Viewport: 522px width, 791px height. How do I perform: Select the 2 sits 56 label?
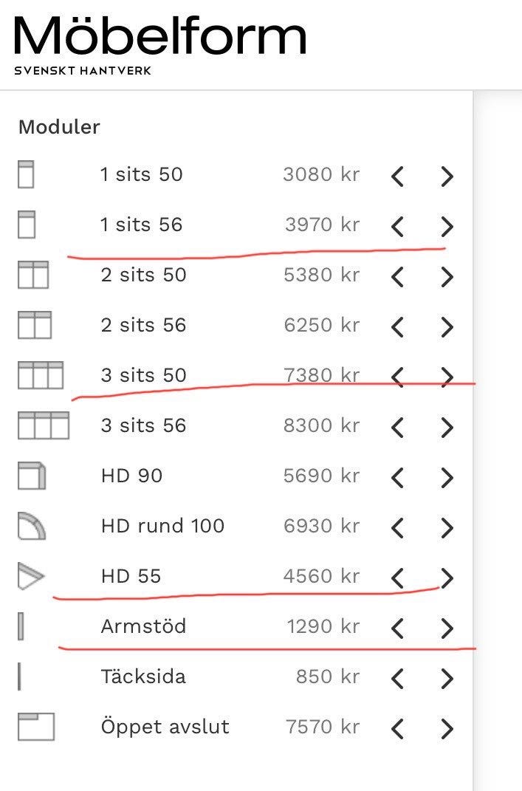143,326
